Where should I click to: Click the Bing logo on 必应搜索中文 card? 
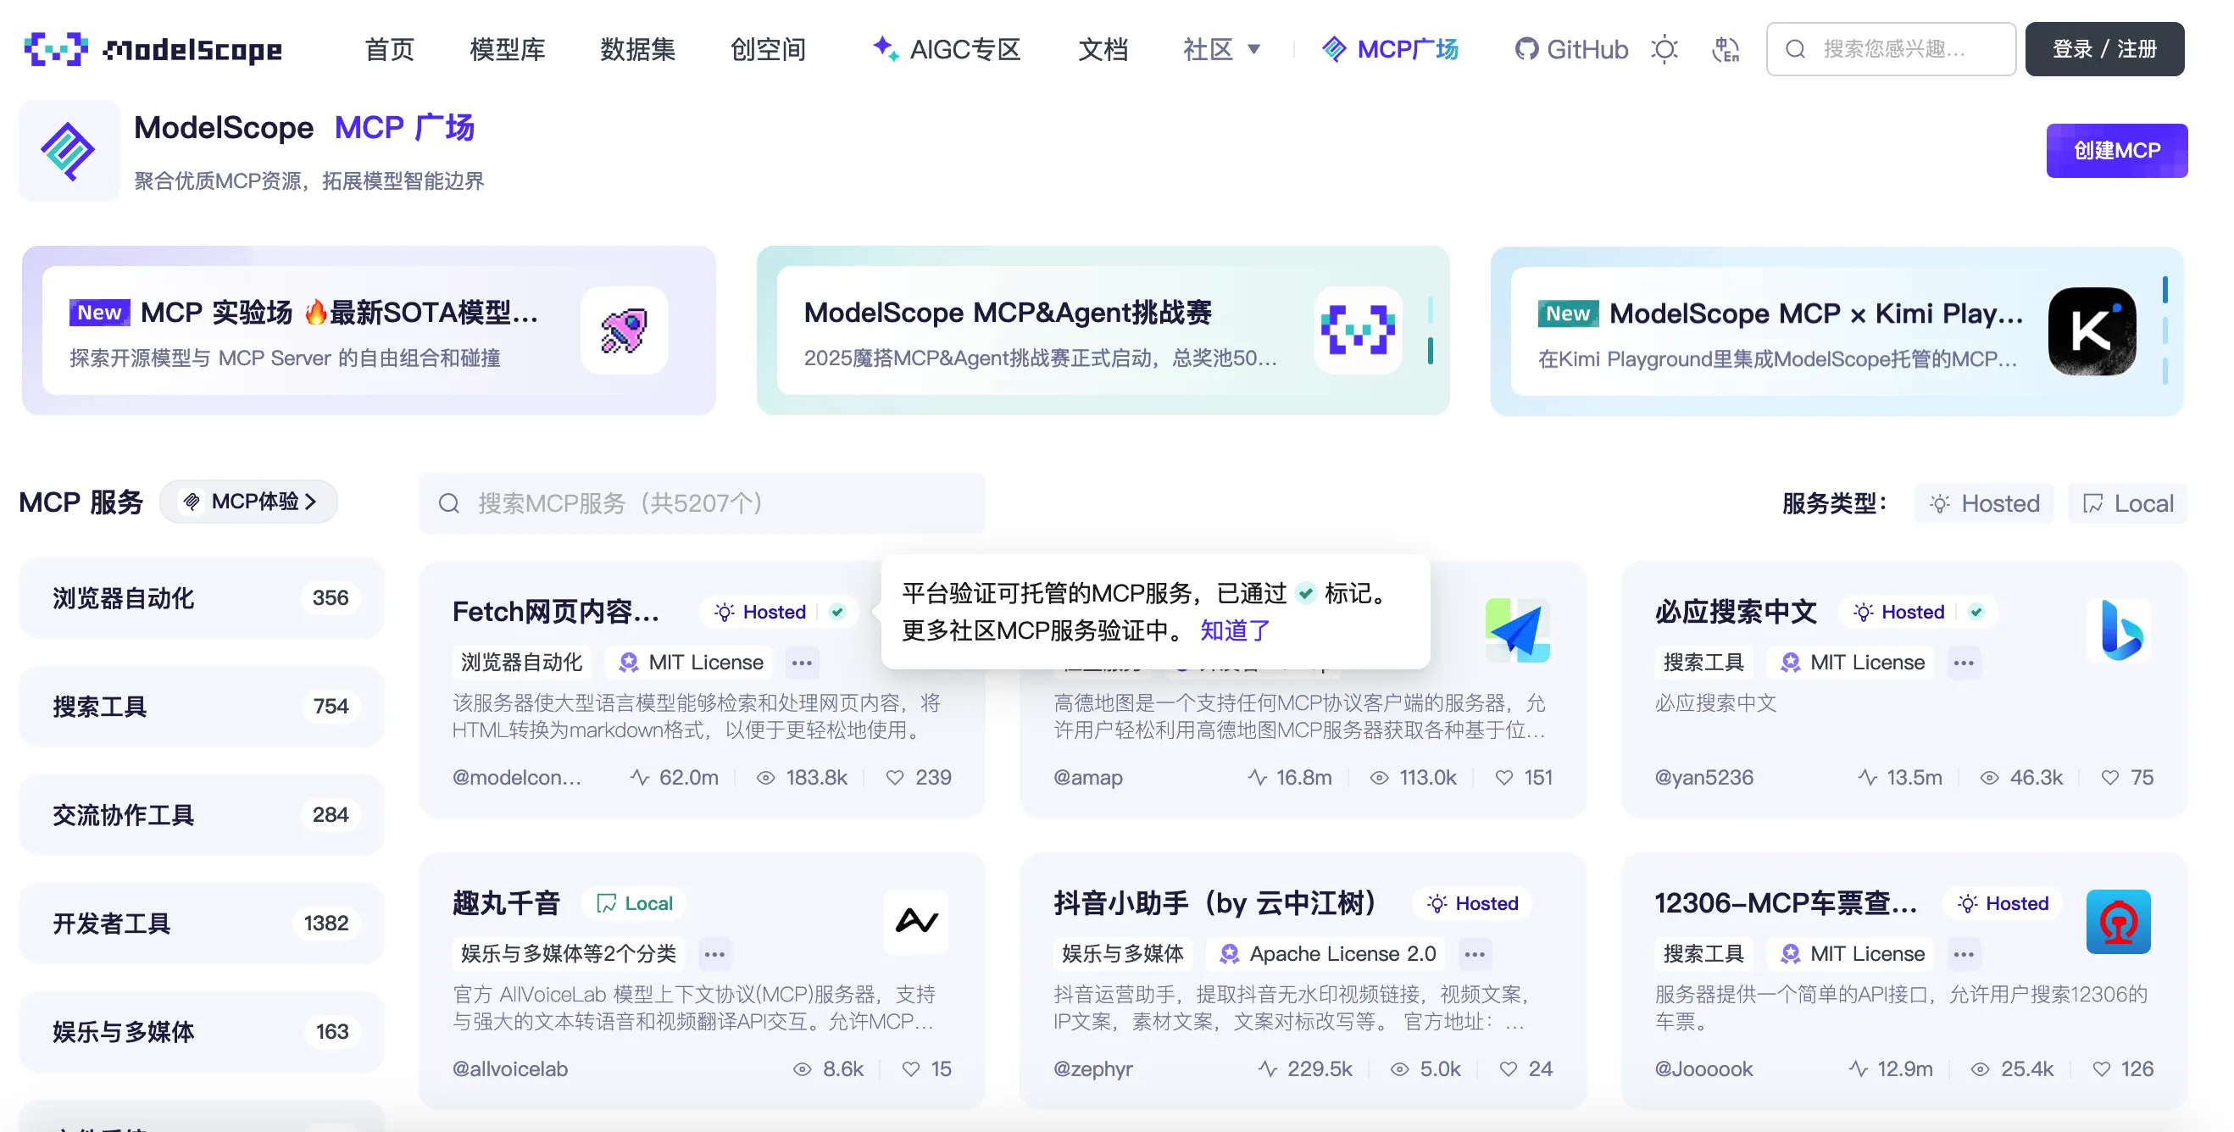[x=2119, y=630]
